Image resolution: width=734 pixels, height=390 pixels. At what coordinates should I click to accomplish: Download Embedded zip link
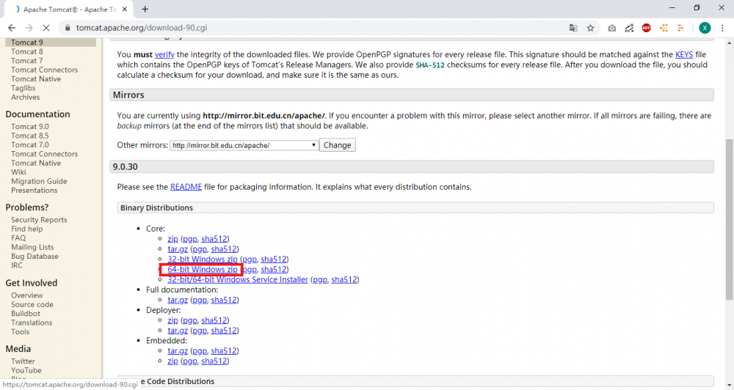pos(172,361)
